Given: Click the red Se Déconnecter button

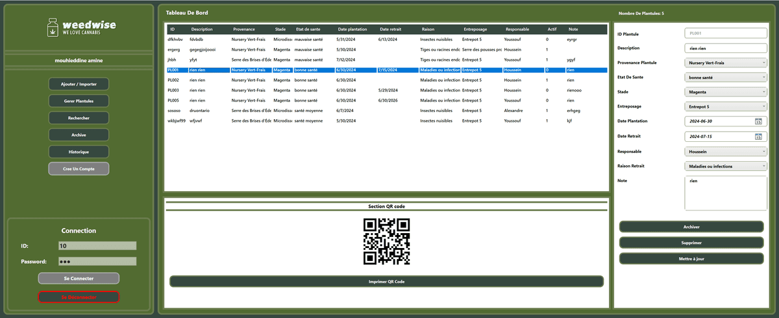Looking at the screenshot, I should coord(79,297).
